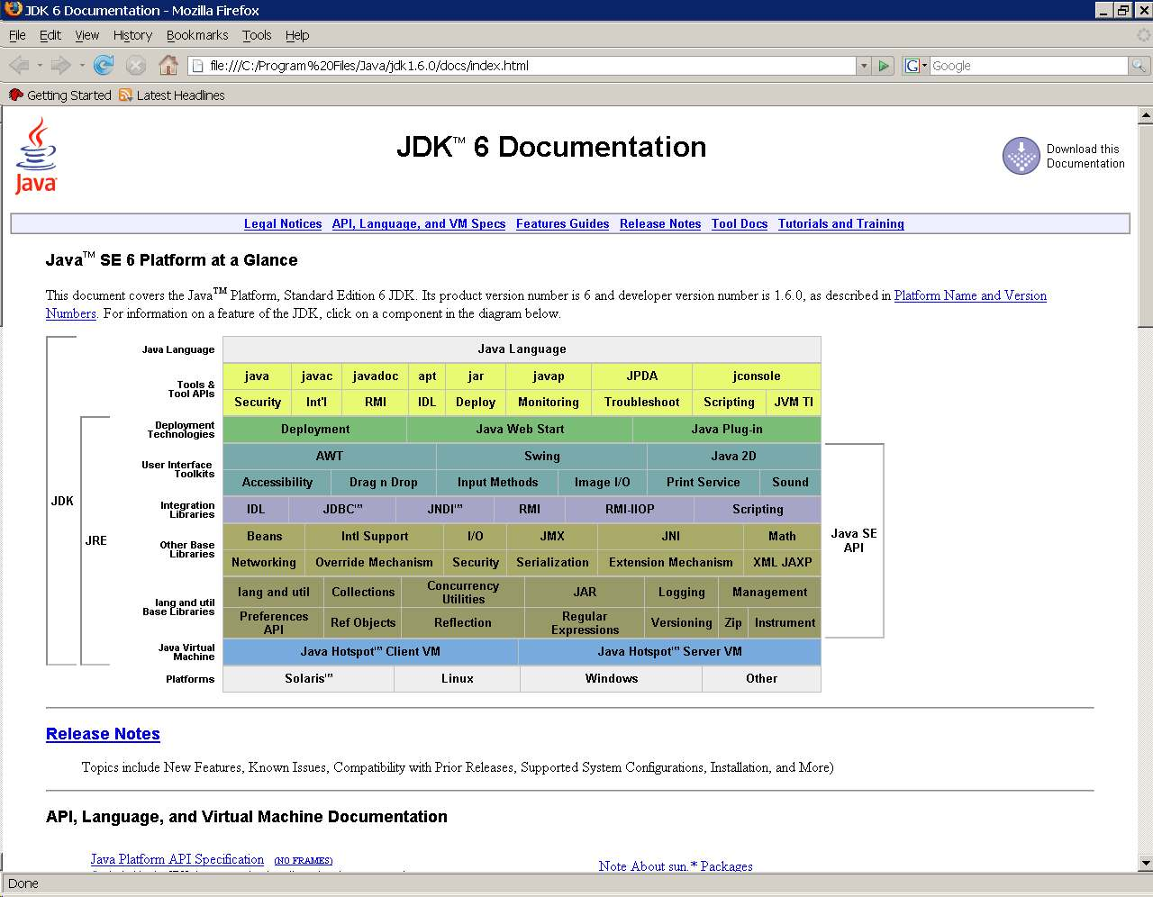Click the vertical scrollbar down arrow
Viewport: 1153px width, 897px height.
[1145, 863]
